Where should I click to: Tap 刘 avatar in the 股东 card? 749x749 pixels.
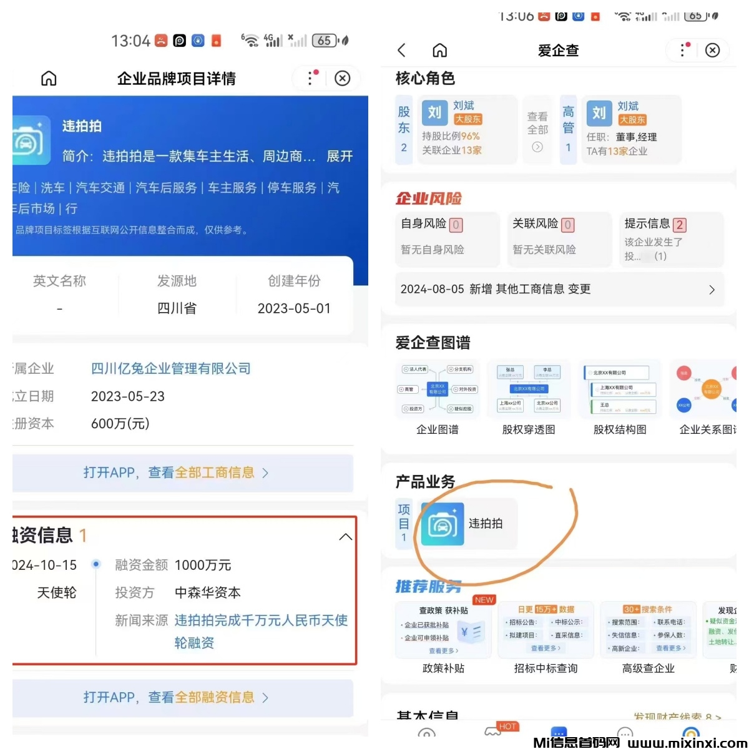434,112
